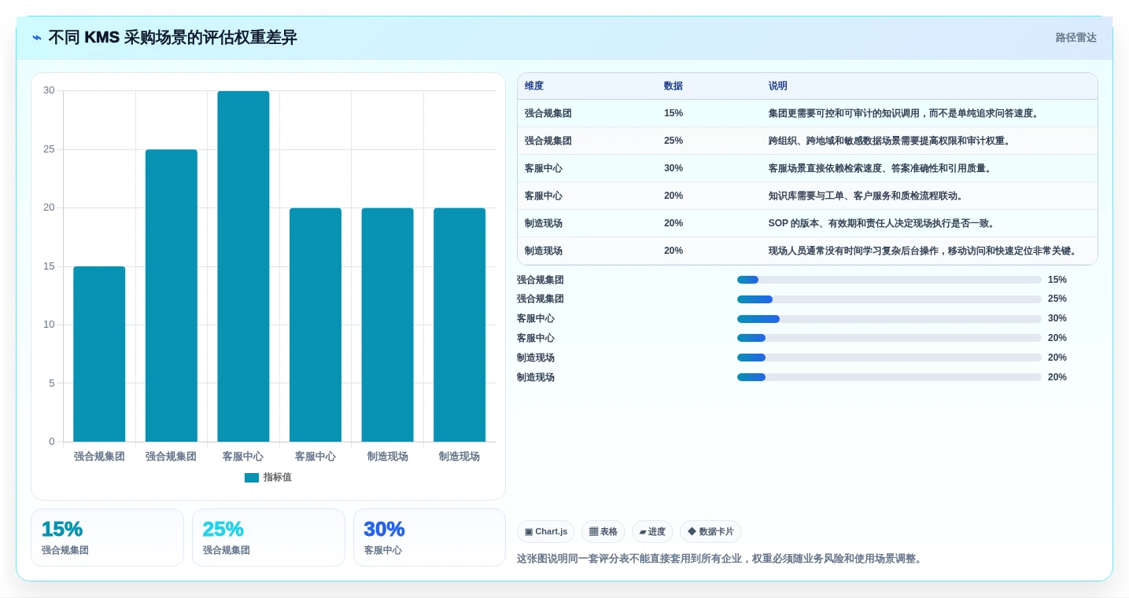The width and height of the screenshot is (1129, 598).
Task: Select the 强合规集团 bar valued 25
Action: tap(172, 295)
